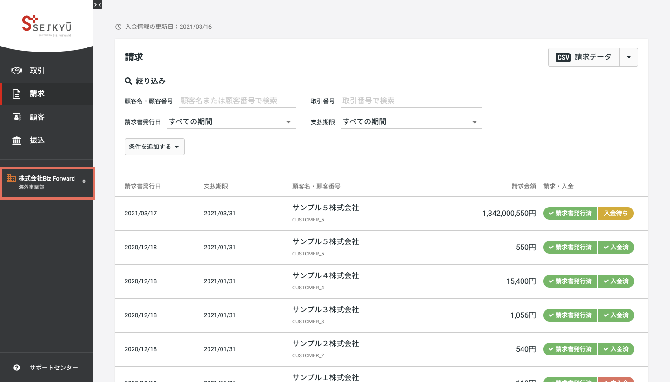This screenshot has height=382, width=670.
Task: Click the 請求金額 column header
Action: 524,186
